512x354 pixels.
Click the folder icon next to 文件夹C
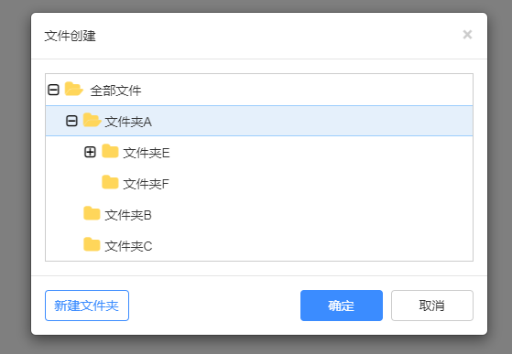(x=92, y=245)
